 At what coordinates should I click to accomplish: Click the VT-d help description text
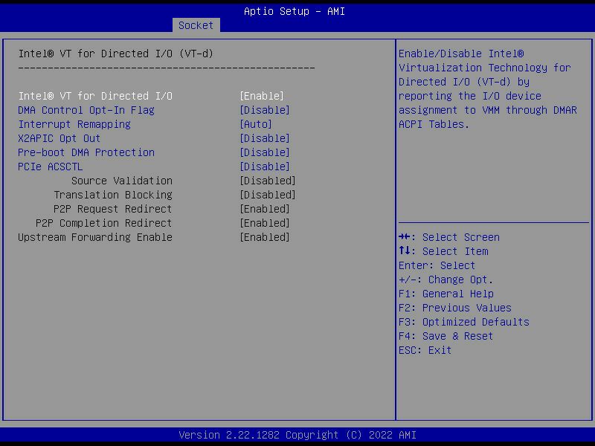pos(488,89)
